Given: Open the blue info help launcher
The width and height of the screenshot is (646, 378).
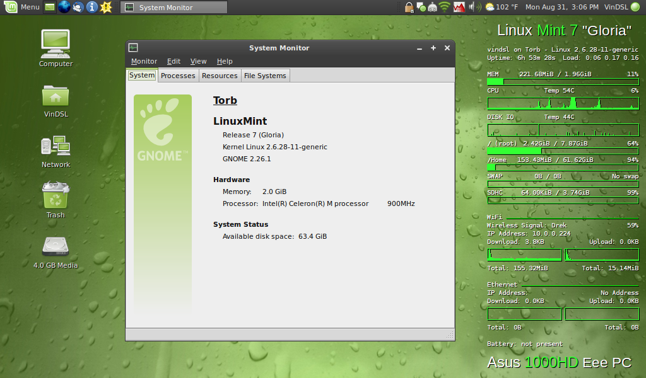Looking at the screenshot, I should click(92, 7).
